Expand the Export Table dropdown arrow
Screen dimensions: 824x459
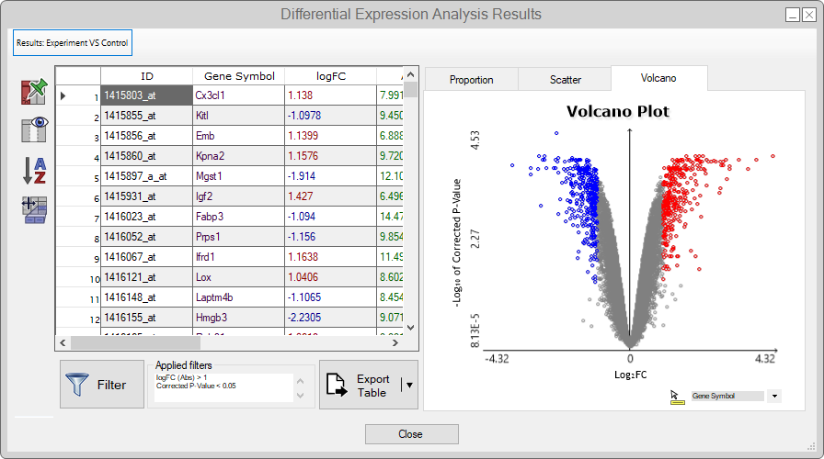[x=409, y=386]
